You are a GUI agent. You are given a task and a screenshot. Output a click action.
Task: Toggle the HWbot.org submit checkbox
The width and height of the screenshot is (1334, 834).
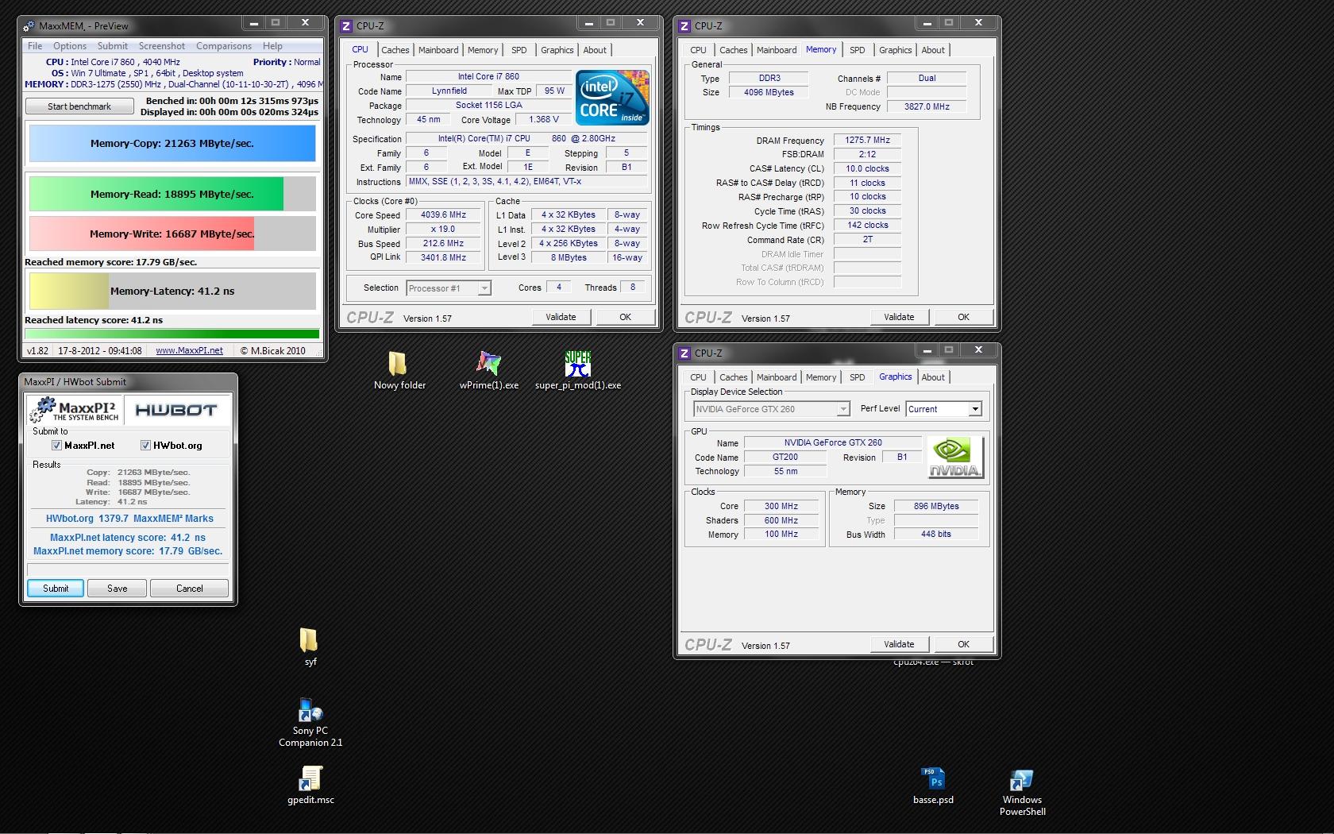pos(145,446)
